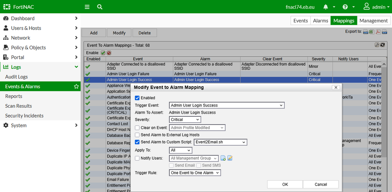Uncheck the Enabled checkbox in the dialog
Image resolution: width=392 pixels, height=192 pixels.
(x=137, y=98)
